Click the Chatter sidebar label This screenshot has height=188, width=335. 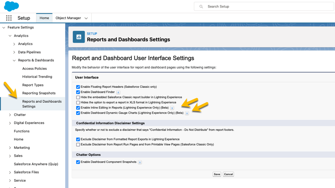point(20,114)
